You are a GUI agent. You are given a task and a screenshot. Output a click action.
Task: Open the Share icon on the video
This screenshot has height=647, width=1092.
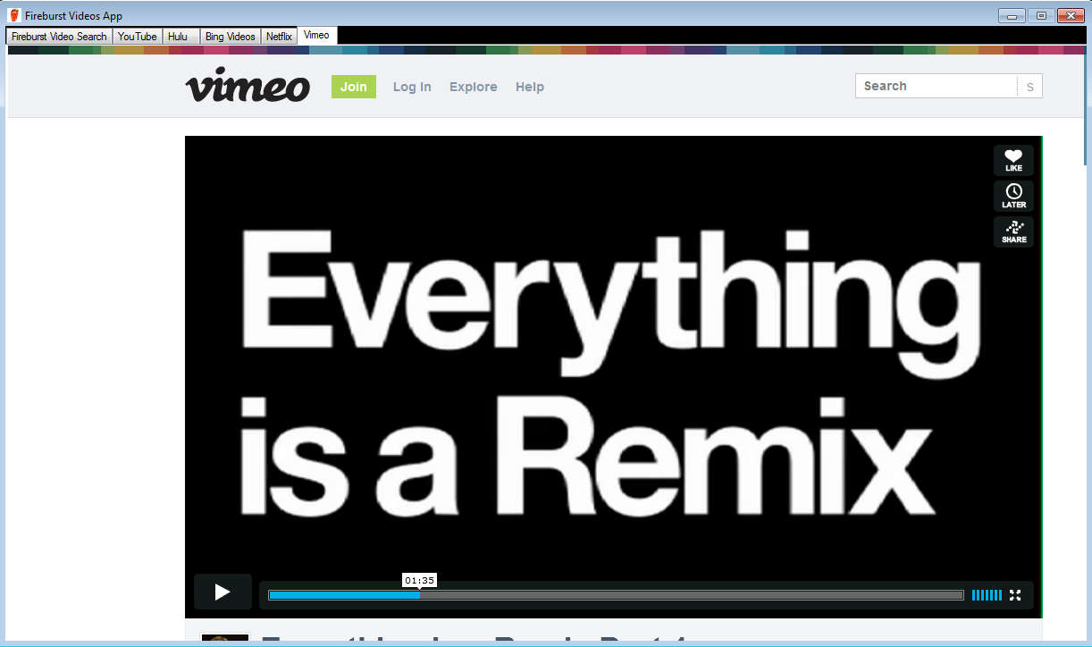pyautogui.click(x=1013, y=231)
